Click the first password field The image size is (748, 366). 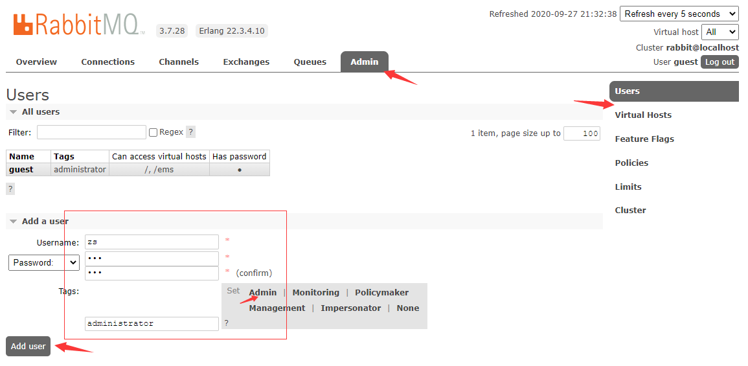[x=152, y=258]
